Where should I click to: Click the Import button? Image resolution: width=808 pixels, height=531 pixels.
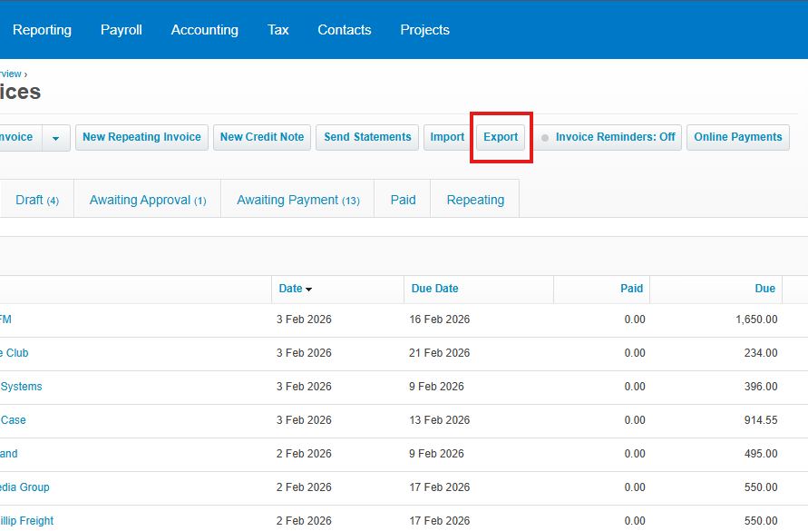447,137
